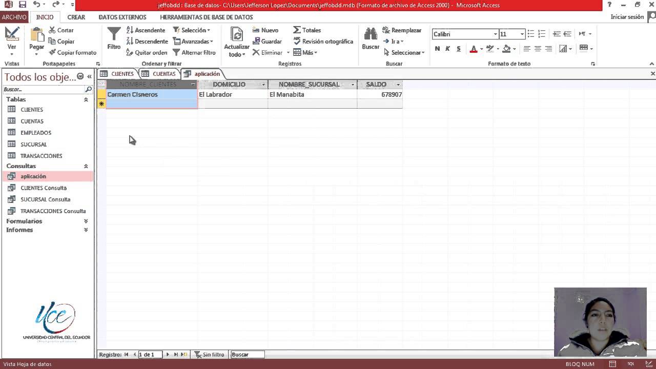
Task: Center align the text
Action: tap(538, 49)
